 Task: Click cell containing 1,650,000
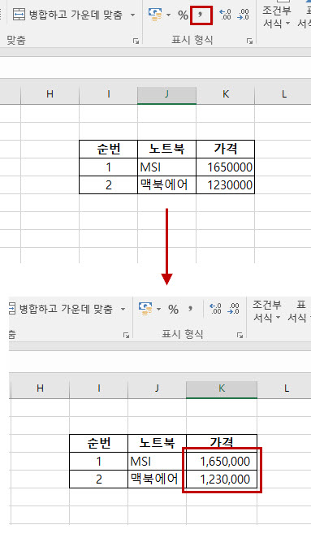click(x=222, y=461)
